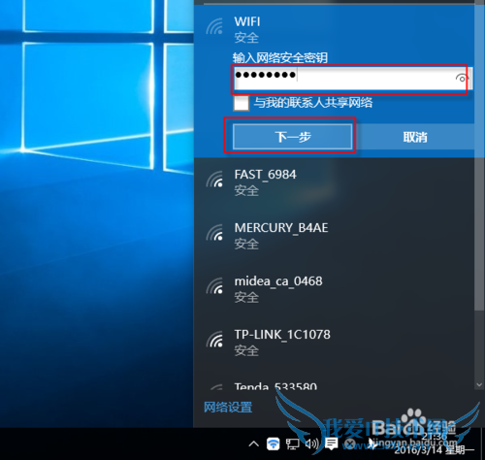Check 与我的联系人共享网络 checkbox
The width and height of the screenshot is (485, 460).
(242, 103)
